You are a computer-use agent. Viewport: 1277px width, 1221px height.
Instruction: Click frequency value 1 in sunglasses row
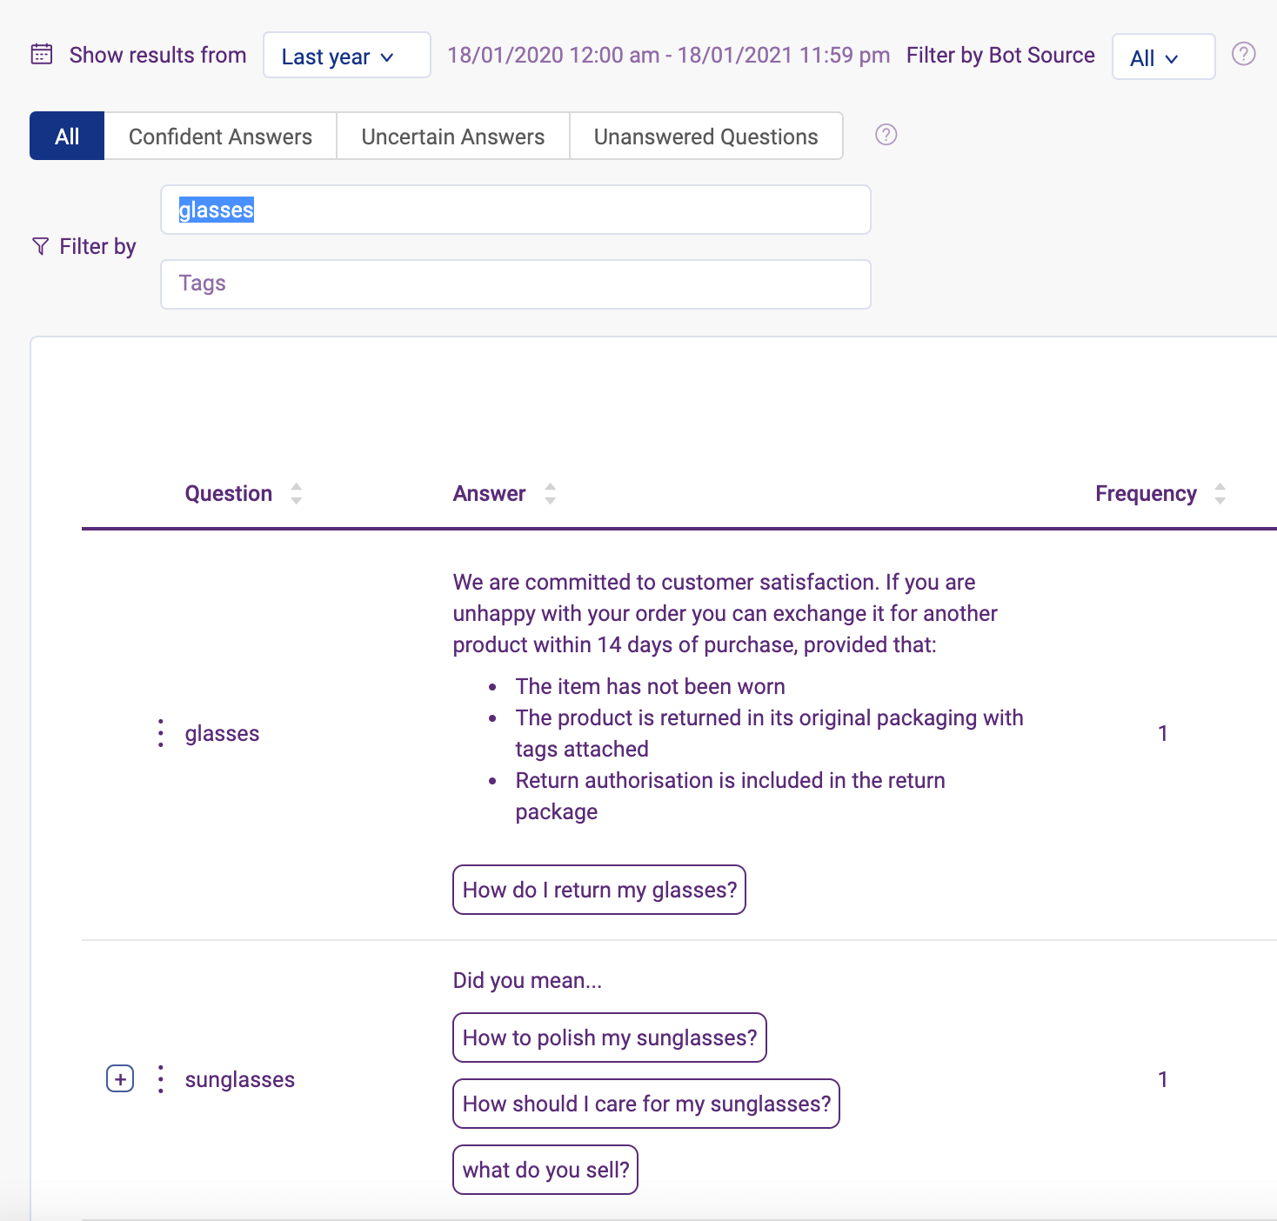(1163, 1079)
